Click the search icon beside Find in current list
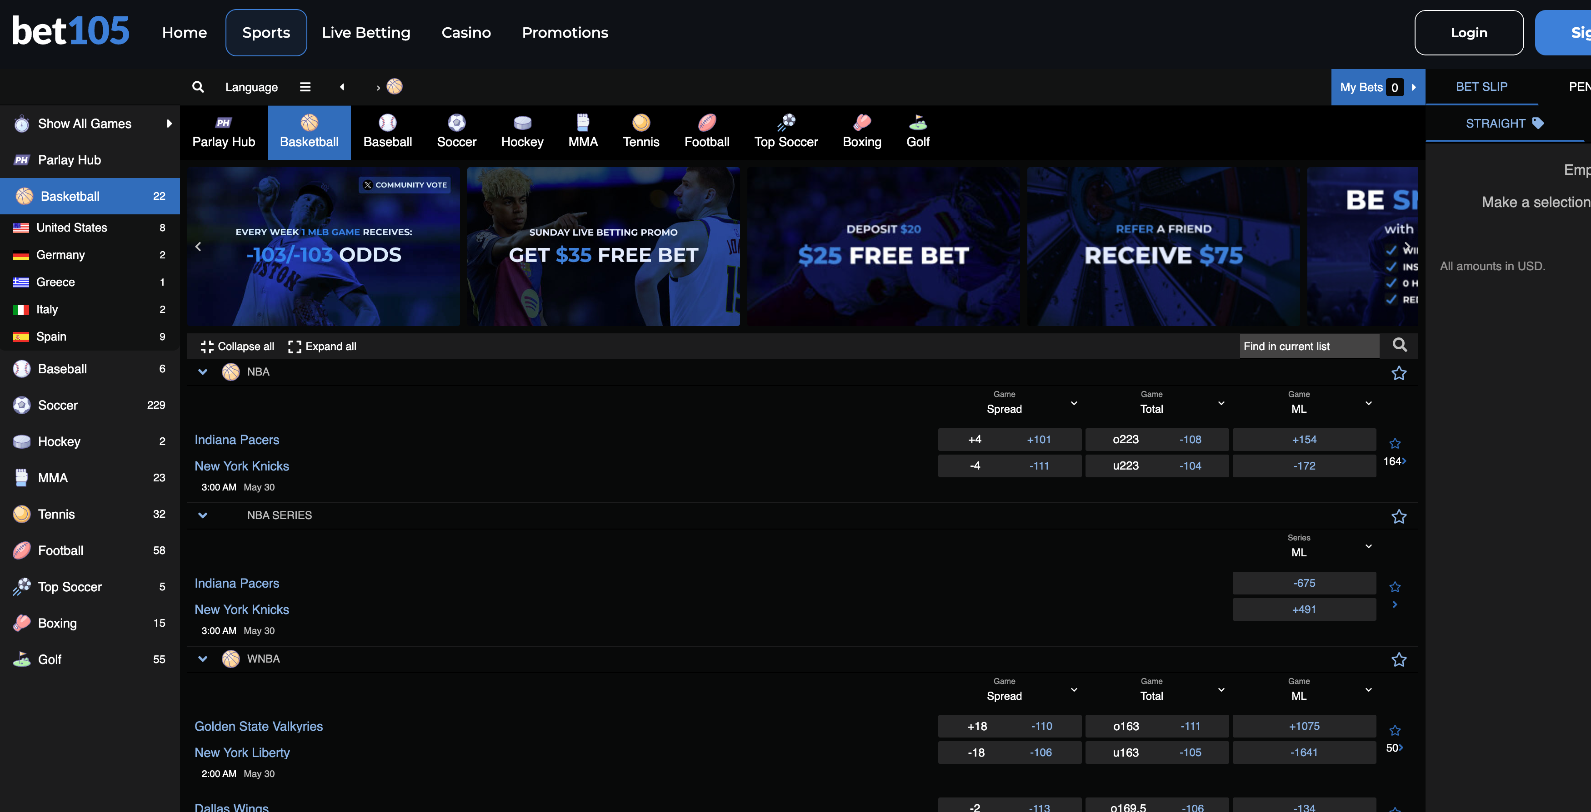This screenshot has width=1591, height=812. [1400, 345]
